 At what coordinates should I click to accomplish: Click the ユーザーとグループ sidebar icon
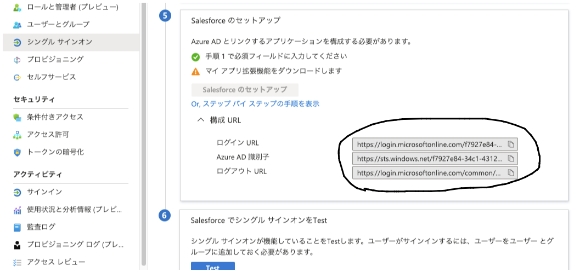17,25
